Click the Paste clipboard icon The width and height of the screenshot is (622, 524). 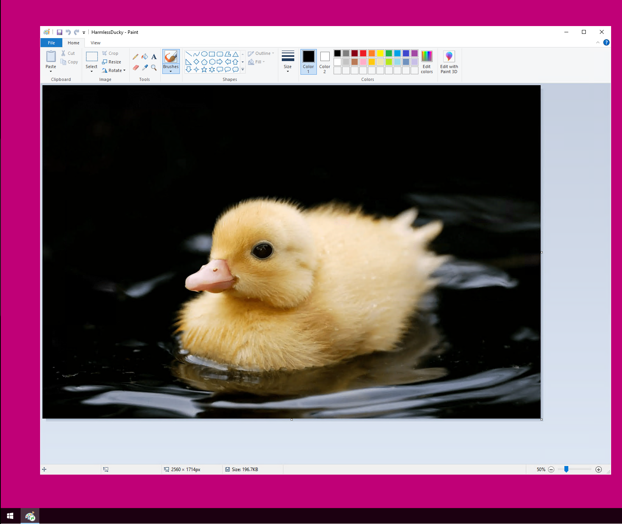pyautogui.click(x=51, y=57)
